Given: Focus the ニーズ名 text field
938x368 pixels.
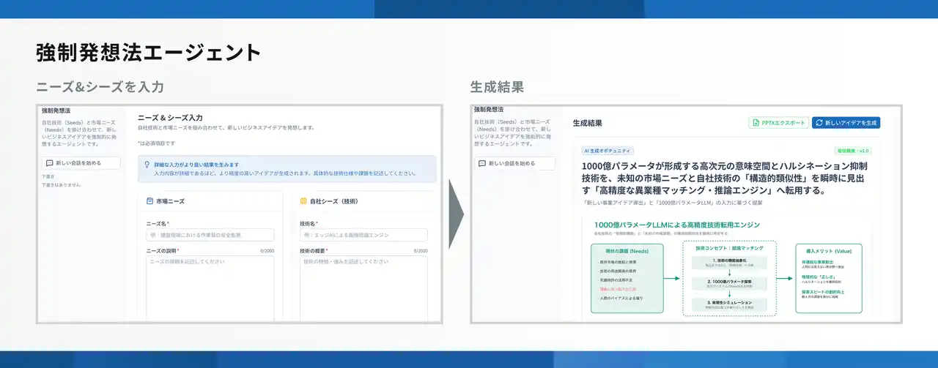Looking at the screenshot, I should tap(210, 235).
